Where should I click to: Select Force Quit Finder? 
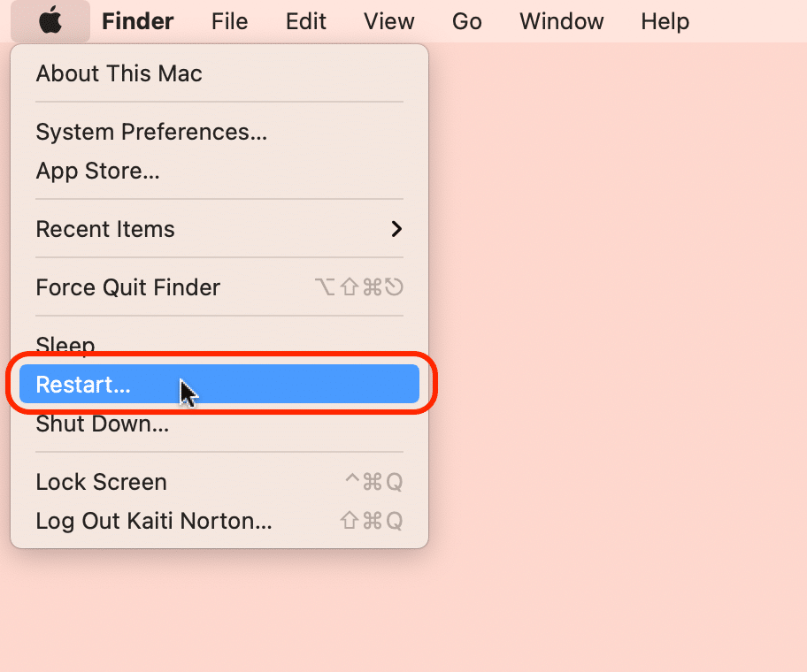[x=127, y=287]
